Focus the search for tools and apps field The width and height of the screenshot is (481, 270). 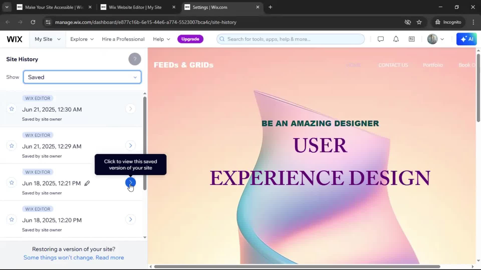[291, 39]
